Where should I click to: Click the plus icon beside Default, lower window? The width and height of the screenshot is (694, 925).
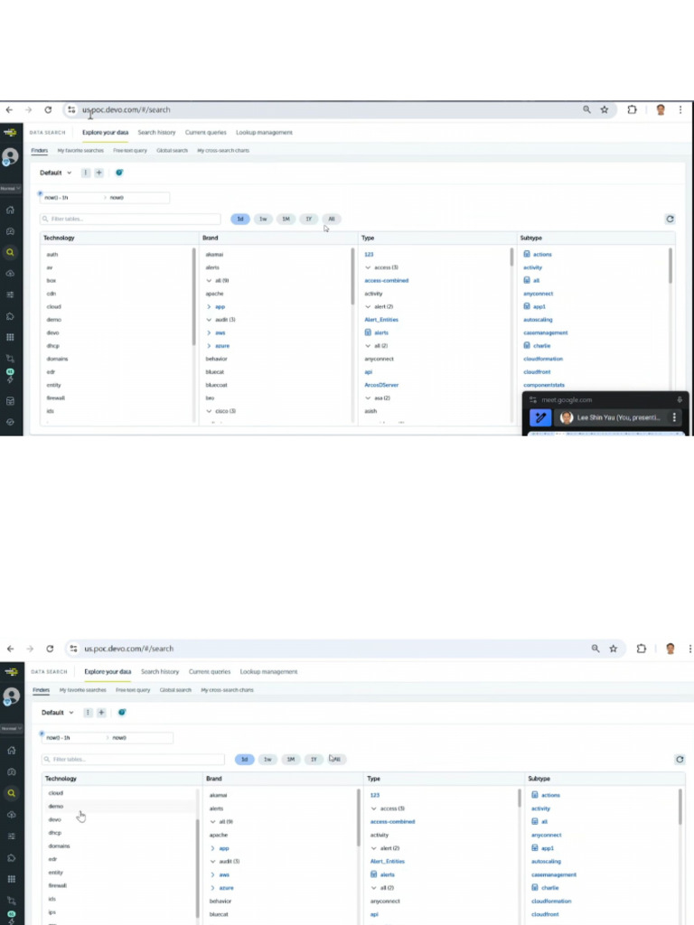[101, 712]
